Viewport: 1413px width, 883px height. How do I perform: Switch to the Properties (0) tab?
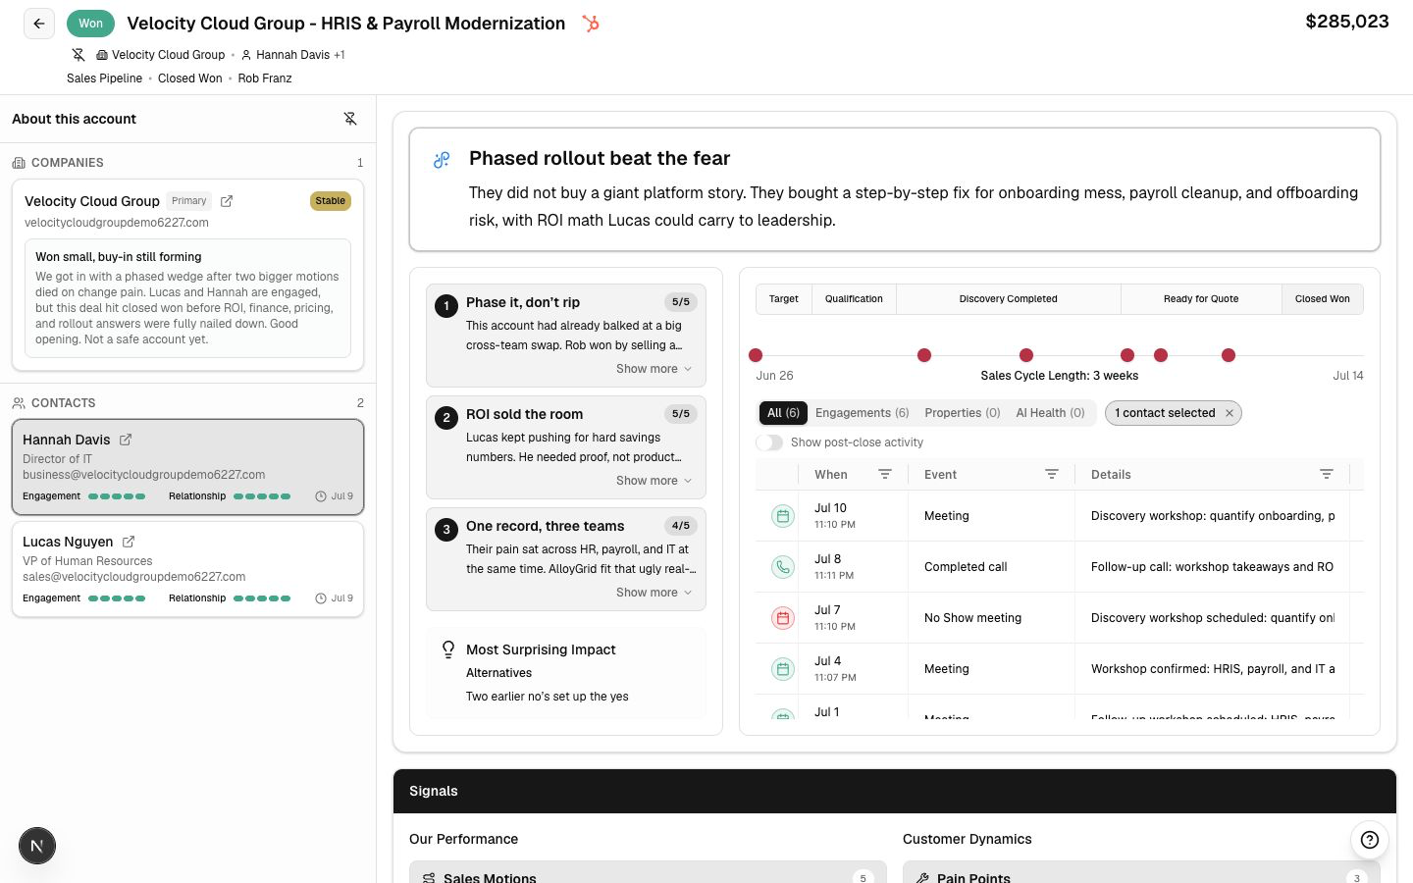(x=962, y=413)
